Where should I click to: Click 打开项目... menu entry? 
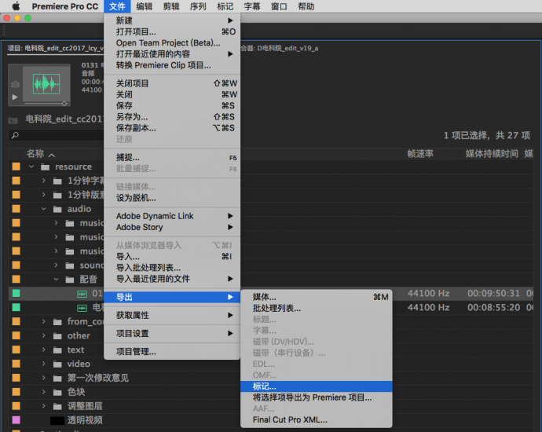click(x=172, y=31)
